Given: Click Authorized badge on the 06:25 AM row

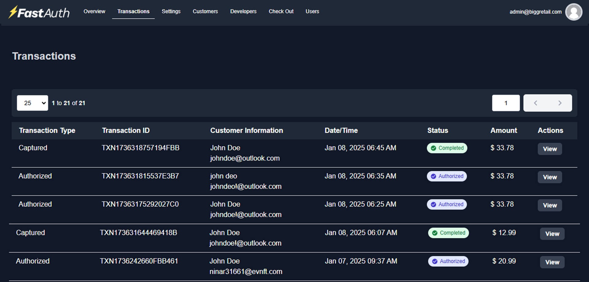Looking at the screenshot, I should (447, 204).
